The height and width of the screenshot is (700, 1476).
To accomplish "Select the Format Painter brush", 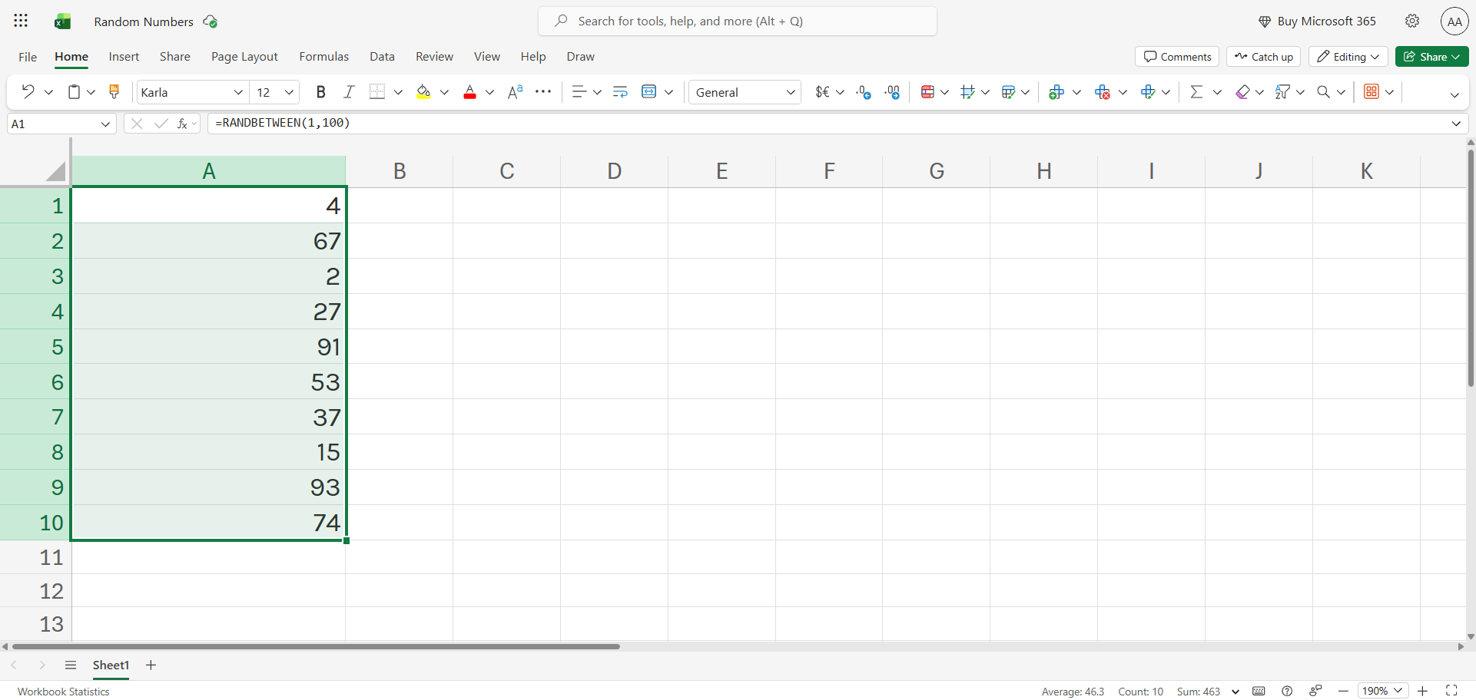I will coord(114,92).
